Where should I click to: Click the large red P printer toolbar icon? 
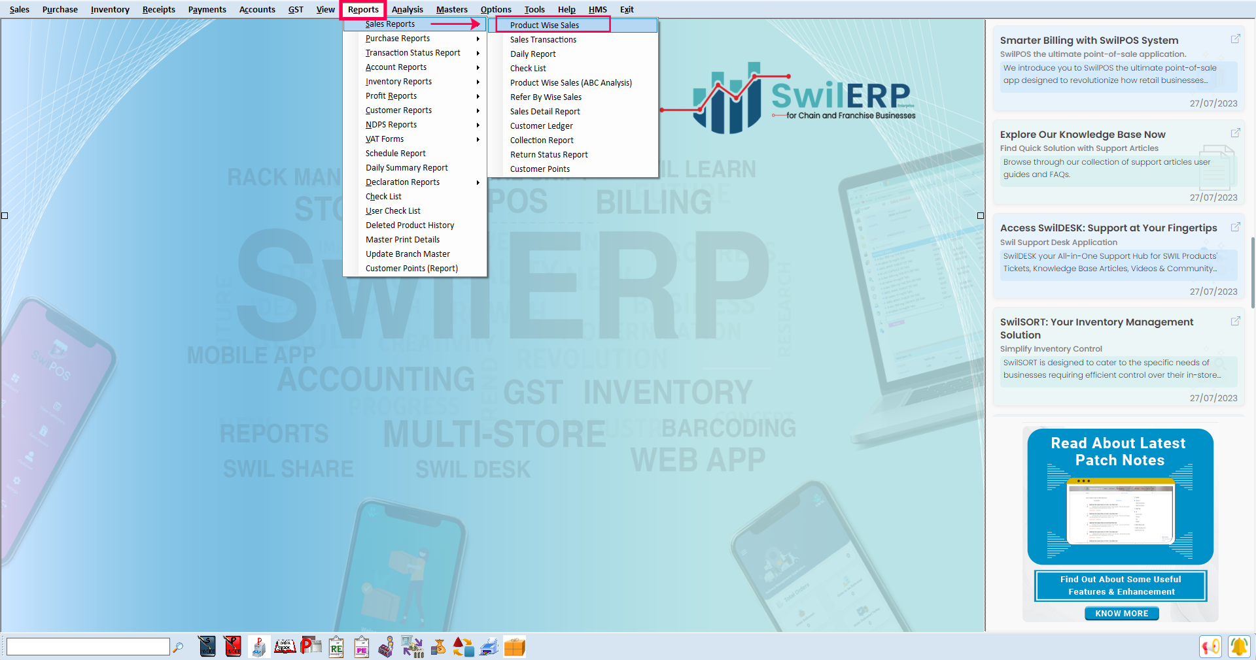(311, 646)
